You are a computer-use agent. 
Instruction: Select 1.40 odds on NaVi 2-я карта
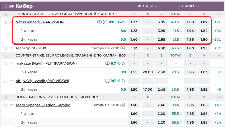tap(134, 39)
